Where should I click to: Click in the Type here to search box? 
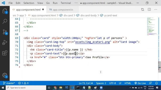(26, 88)
